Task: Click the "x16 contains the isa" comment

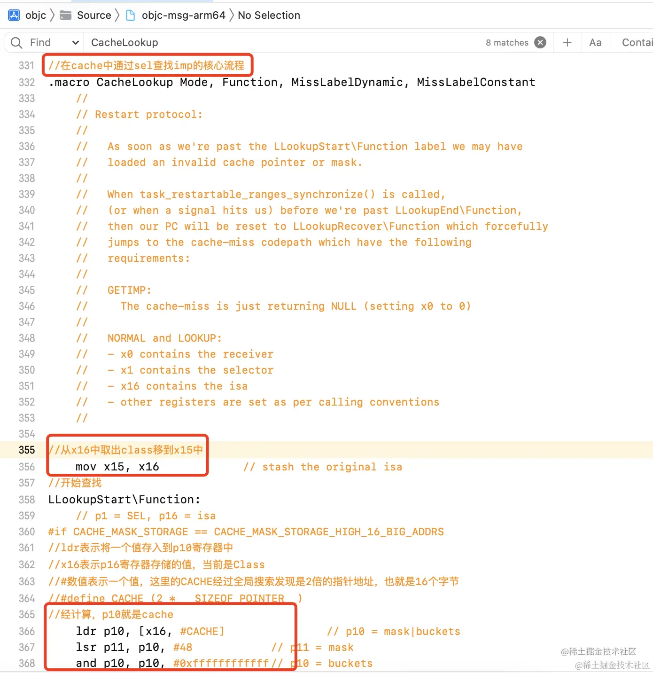Action: pyautogui.click(x=184, y=386)
